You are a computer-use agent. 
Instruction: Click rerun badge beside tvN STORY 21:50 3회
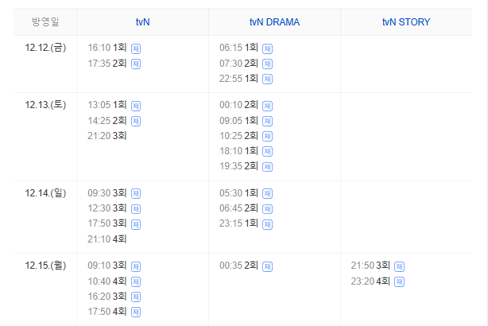[399, 266]
